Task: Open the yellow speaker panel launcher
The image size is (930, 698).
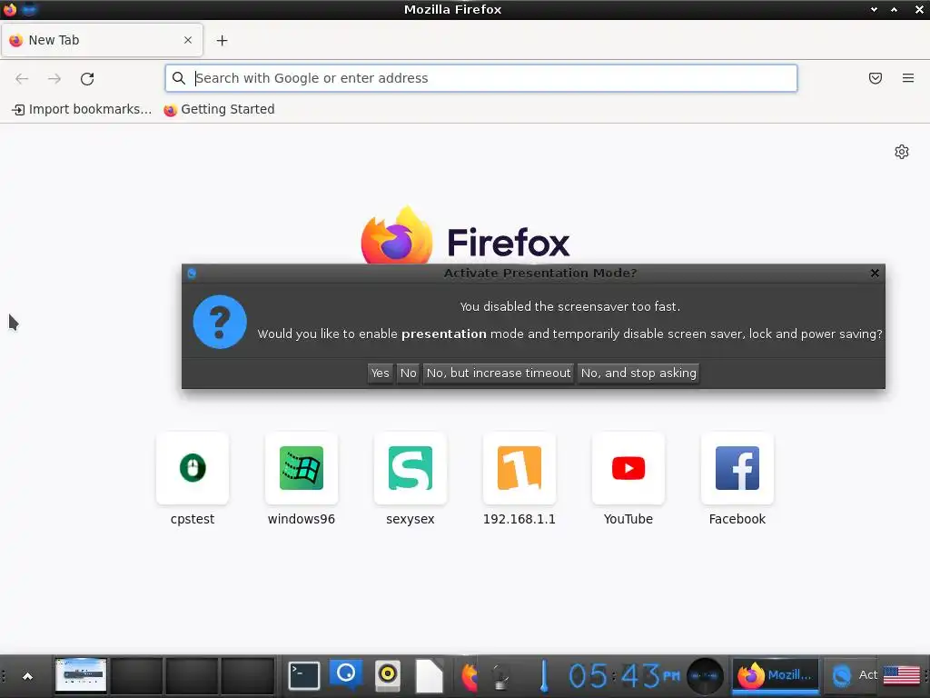Action: pyautogui.click(x=388, y=675)
